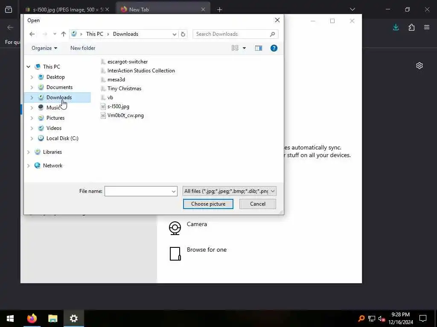Open the address bar history dropdown

(175, 34)
